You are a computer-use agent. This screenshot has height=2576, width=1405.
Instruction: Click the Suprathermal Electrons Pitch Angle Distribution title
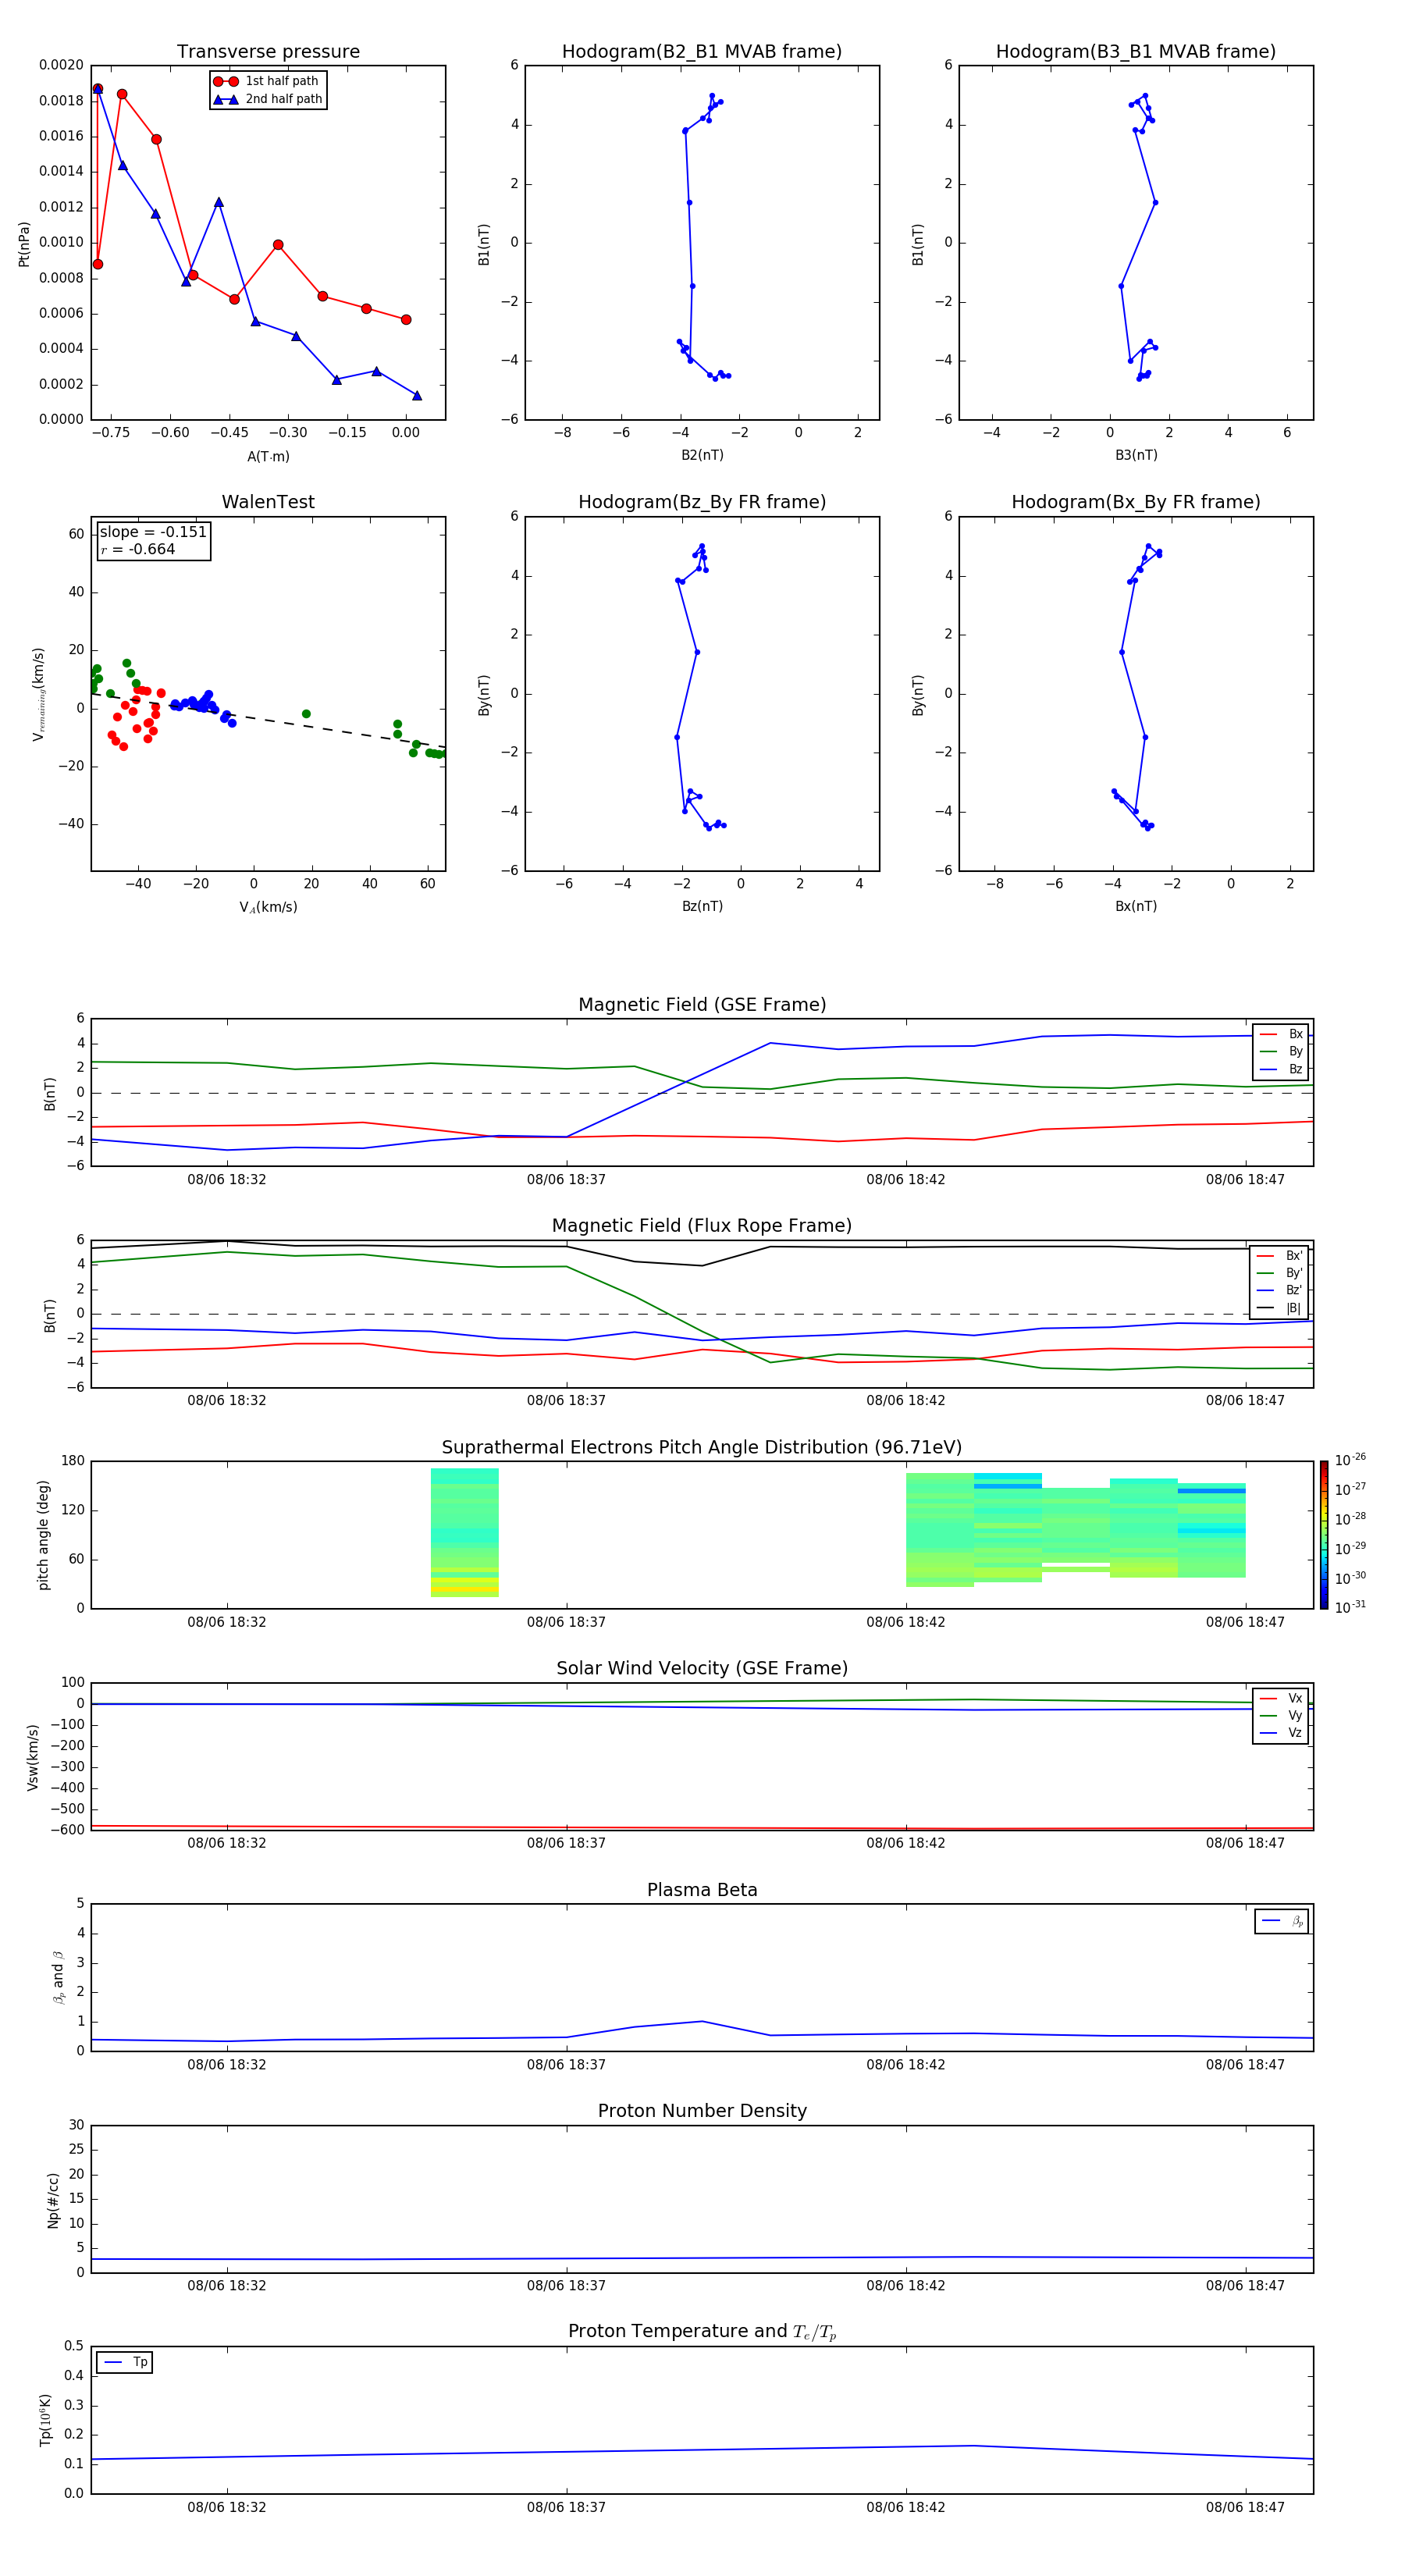coord(702,1448)
